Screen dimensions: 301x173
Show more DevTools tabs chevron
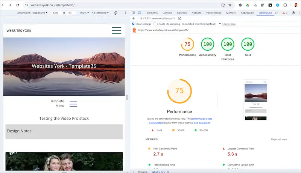click(276, 13)
